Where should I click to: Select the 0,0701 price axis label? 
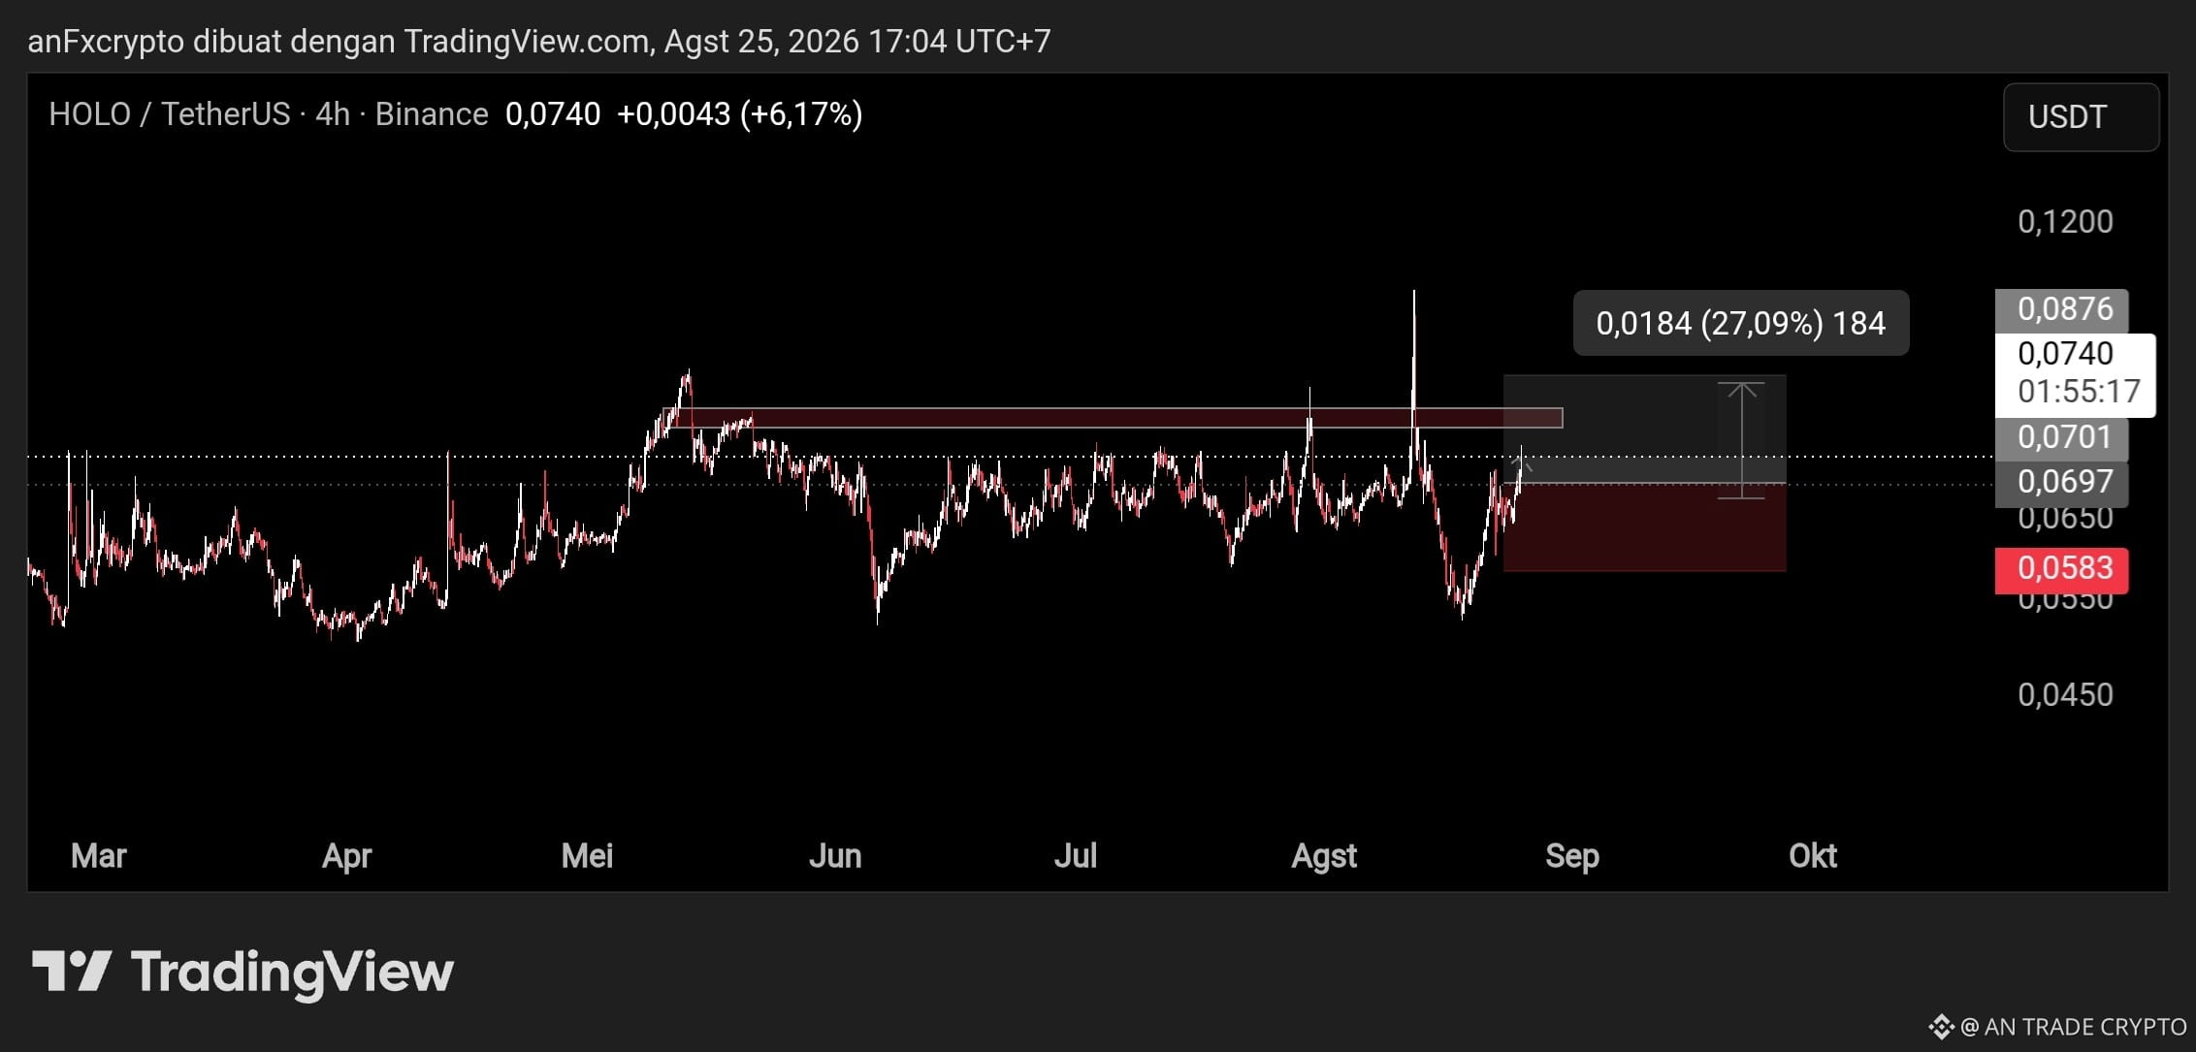point(2062,437)
